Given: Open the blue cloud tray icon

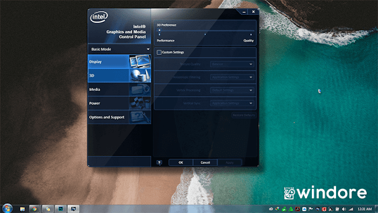Looking at the screenshot, I should point(304,209).
